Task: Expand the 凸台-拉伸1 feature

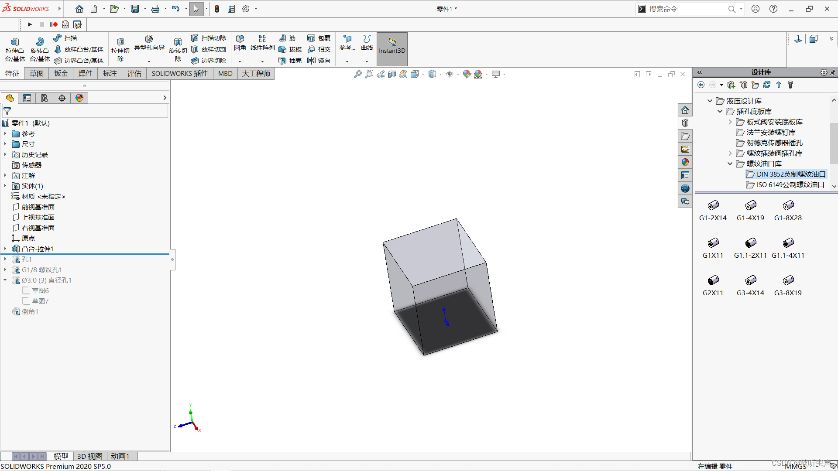Action: 5,249
